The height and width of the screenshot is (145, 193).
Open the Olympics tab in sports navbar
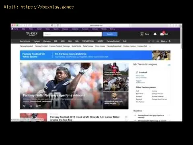click(47, 41)
